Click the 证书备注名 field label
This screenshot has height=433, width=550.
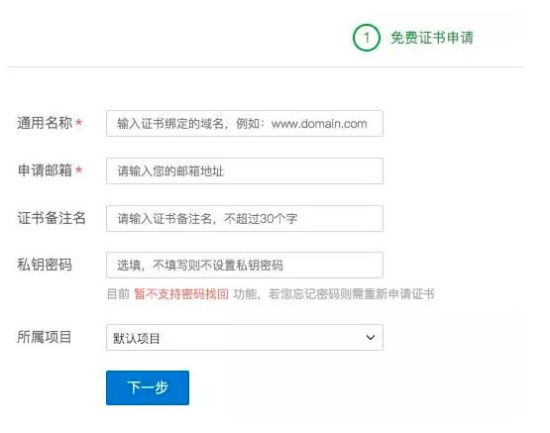coord(52,218)
